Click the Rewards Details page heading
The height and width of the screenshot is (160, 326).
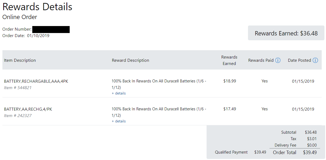coord(37,7)
